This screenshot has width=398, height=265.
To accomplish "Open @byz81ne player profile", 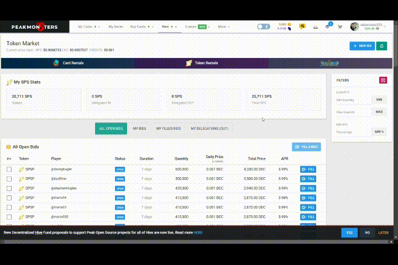I will point(59,179).
